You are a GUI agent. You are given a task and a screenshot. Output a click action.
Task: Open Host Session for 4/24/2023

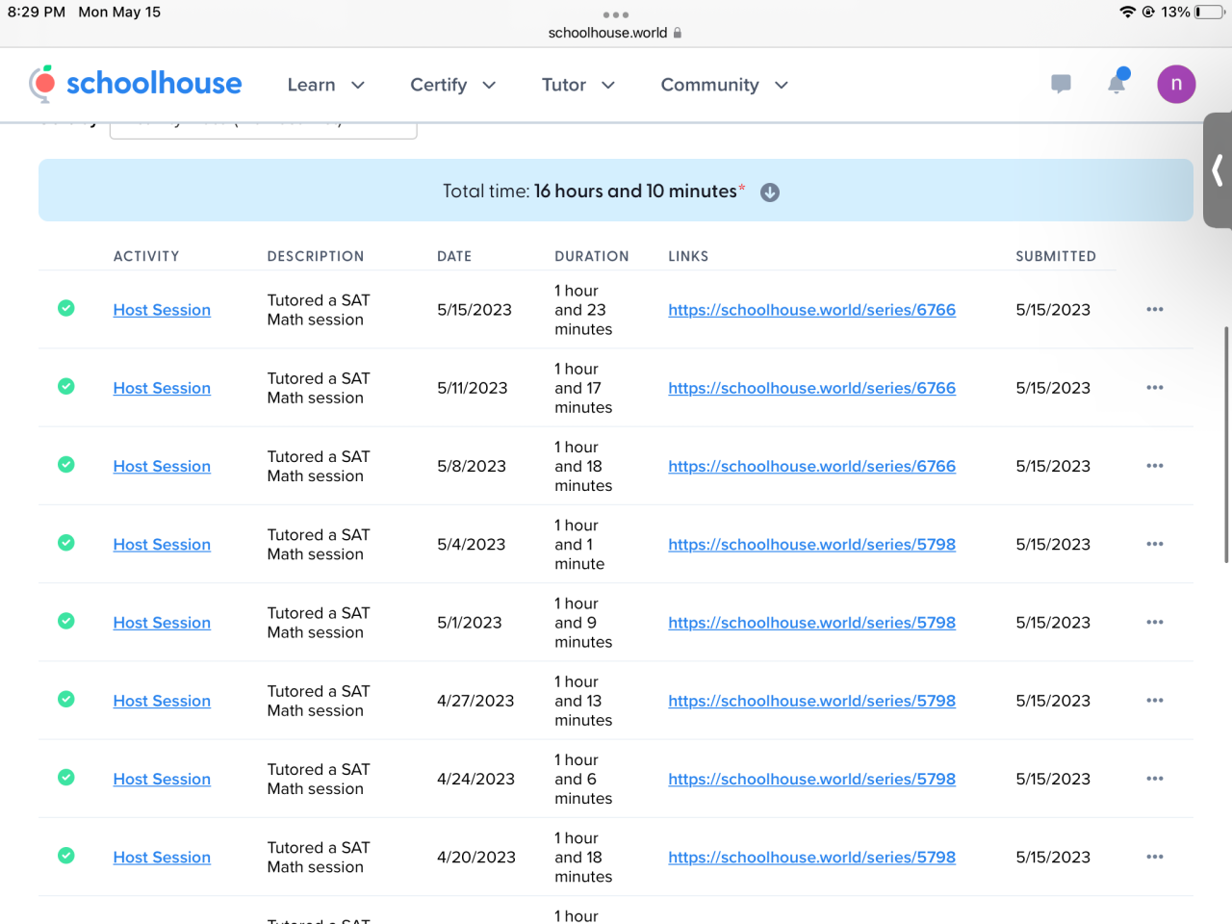coord(162,779)
